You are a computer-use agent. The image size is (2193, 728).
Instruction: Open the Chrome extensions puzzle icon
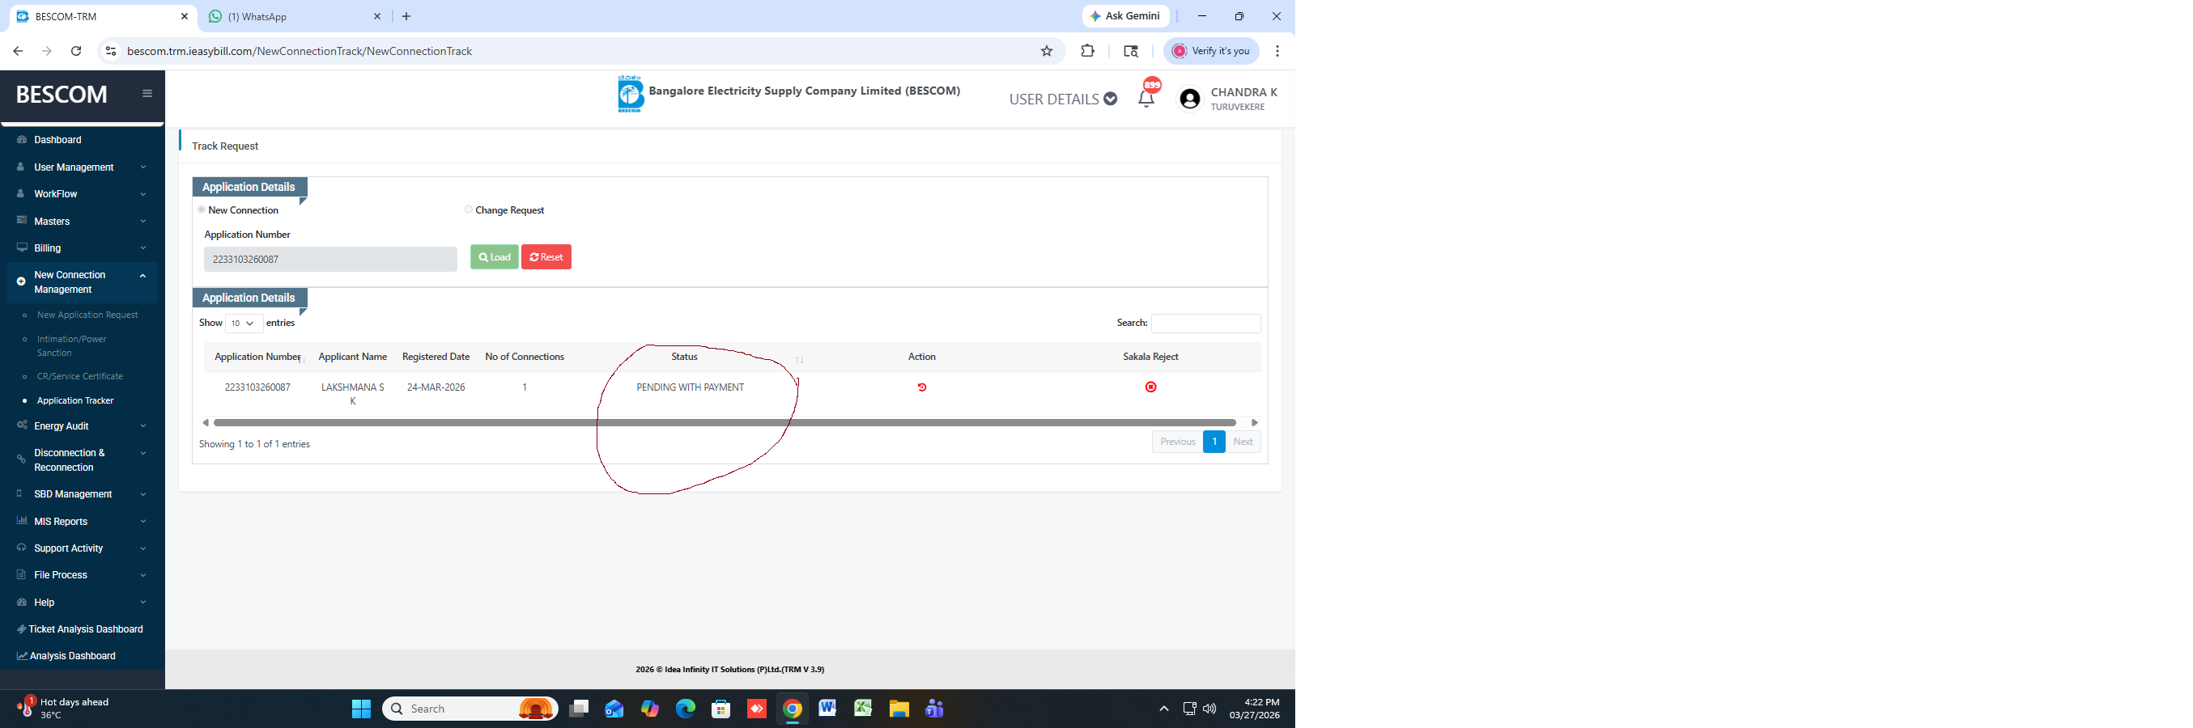(1087, 51)
